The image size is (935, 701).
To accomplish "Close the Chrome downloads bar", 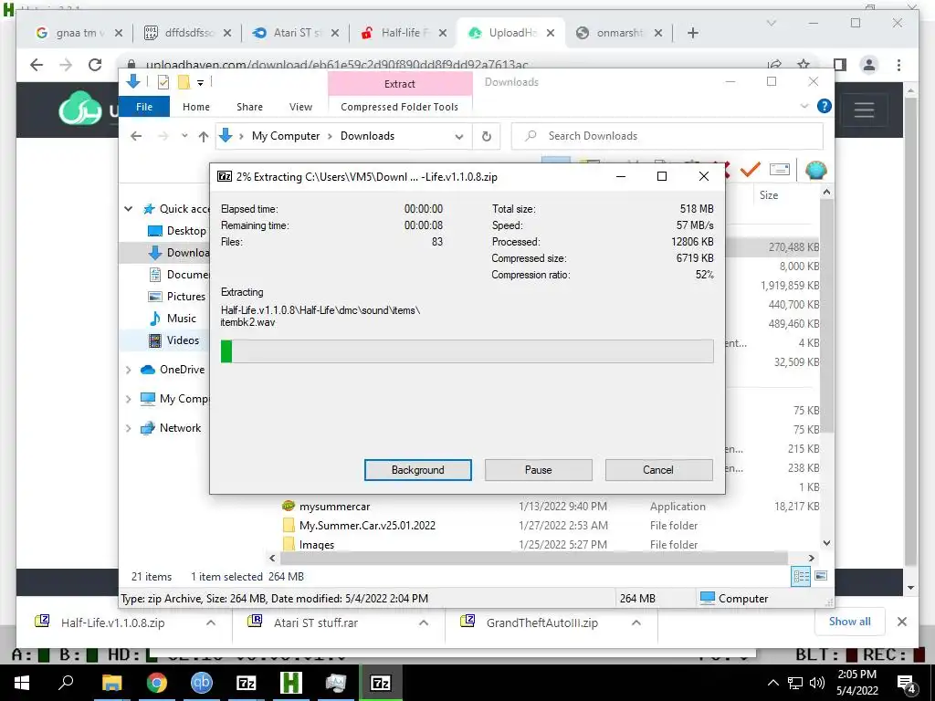I will pyautogui.click(x=901, y=622).
